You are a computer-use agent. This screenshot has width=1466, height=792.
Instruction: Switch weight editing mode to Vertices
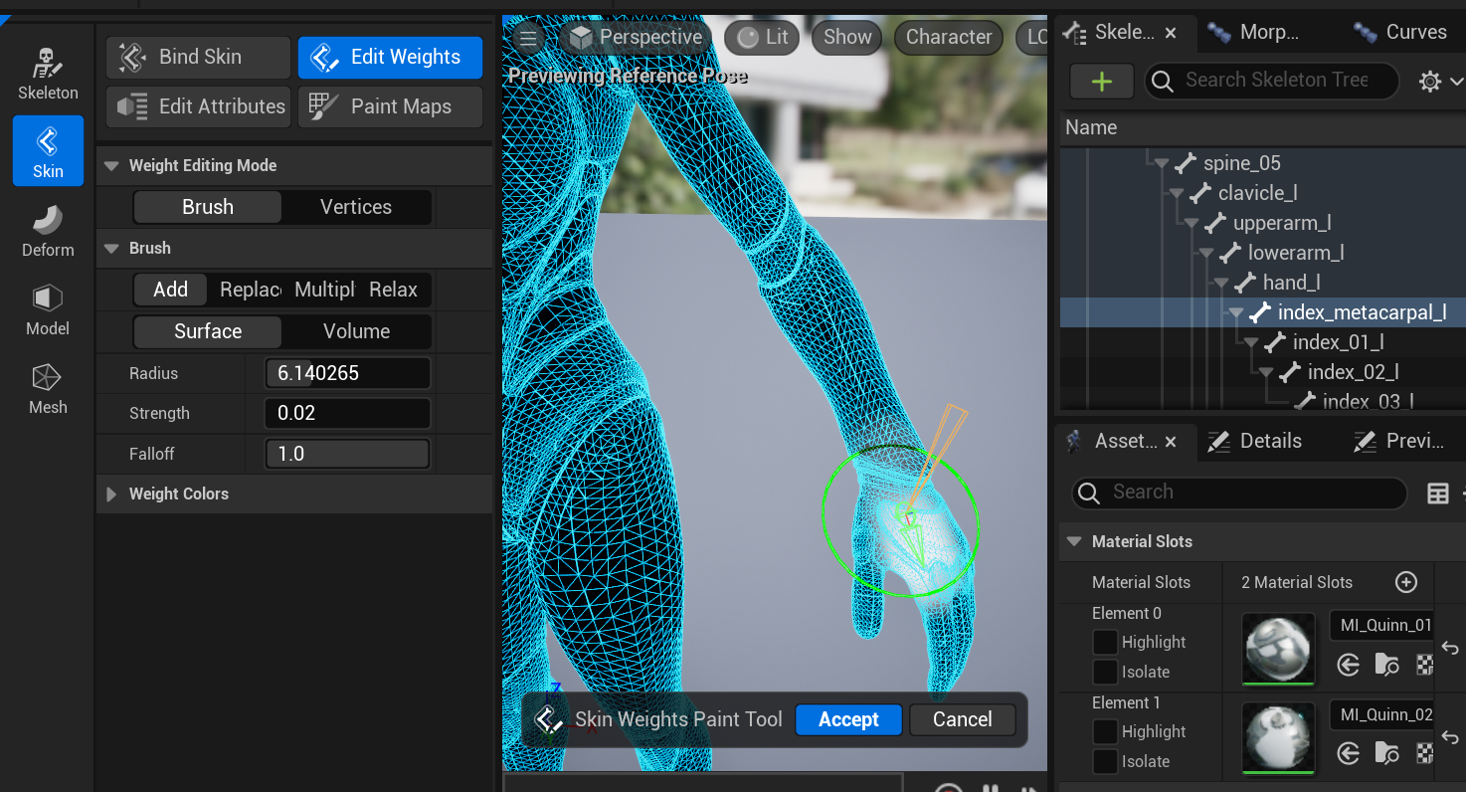click(x=356, y=207)
